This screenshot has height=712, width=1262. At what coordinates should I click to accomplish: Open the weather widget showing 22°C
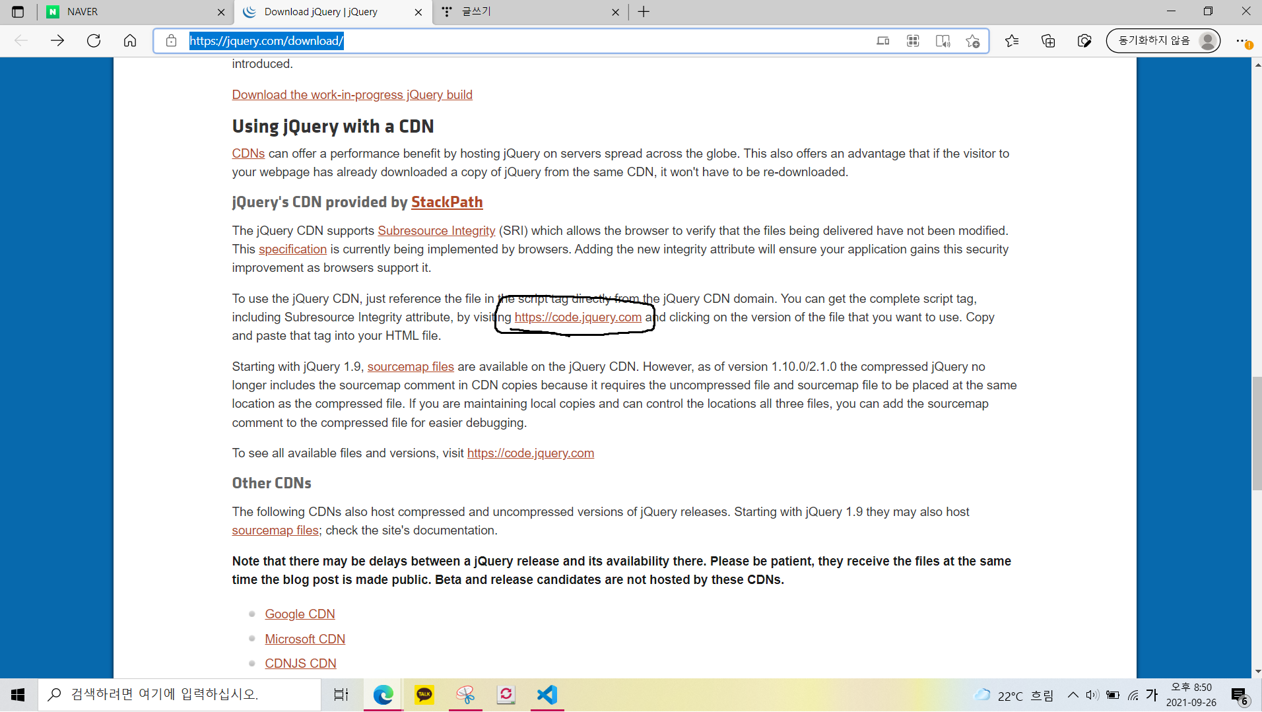point(1014,696)
